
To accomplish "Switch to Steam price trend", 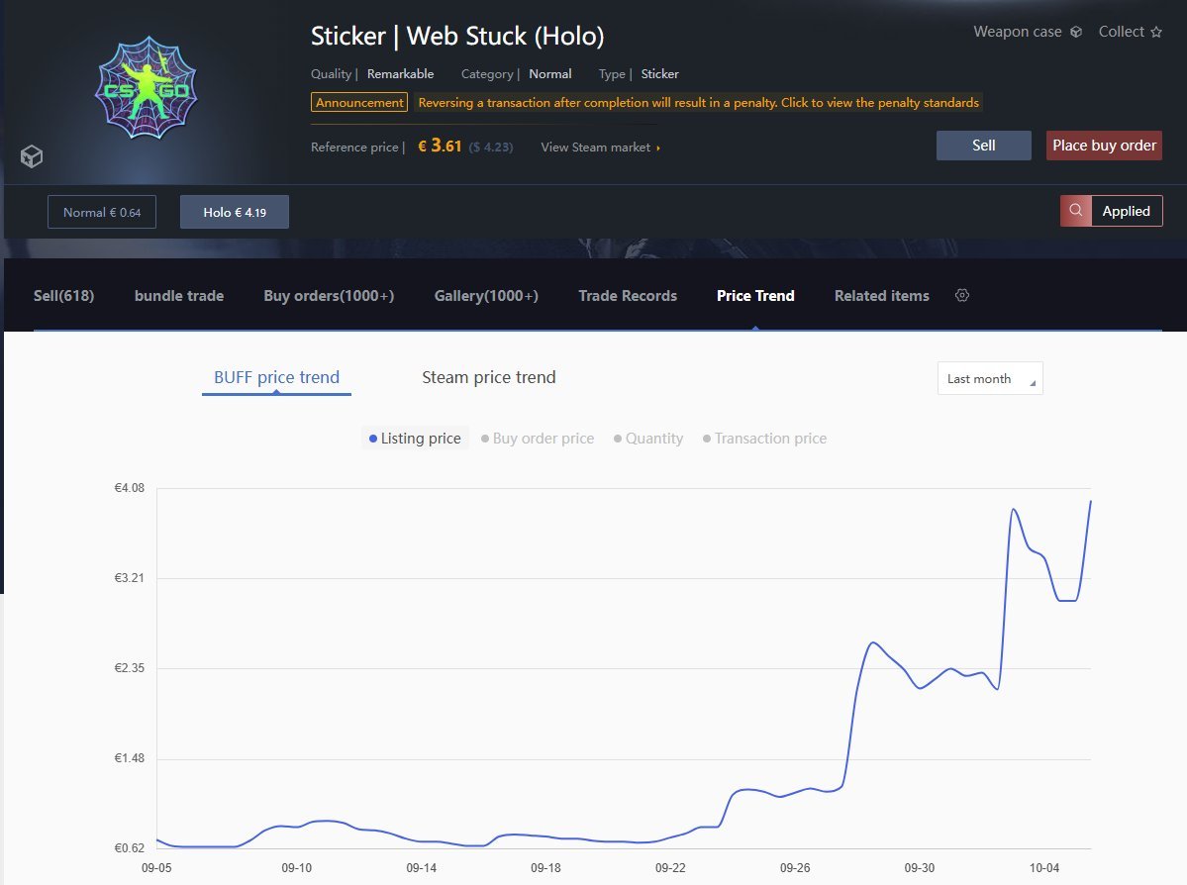I will (488, 377).
